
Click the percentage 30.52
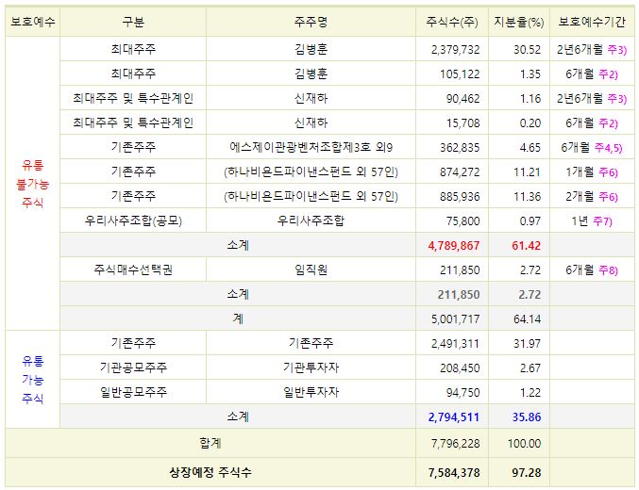527,50
